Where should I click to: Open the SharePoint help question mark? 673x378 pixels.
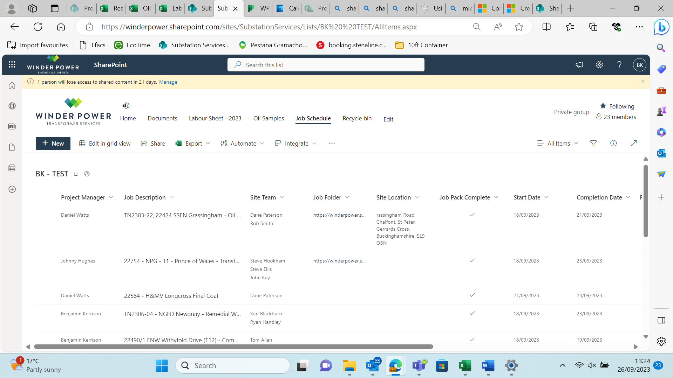coord(619,65)
